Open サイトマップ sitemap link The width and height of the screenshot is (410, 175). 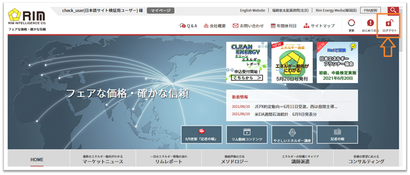[319, 26]
